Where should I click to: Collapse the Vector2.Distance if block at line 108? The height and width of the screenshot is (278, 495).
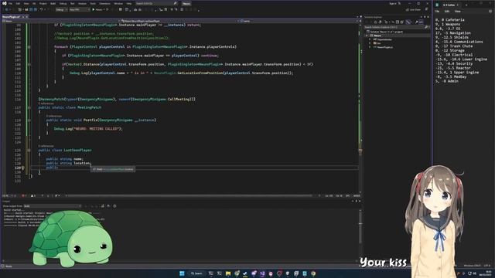point(29,64)
